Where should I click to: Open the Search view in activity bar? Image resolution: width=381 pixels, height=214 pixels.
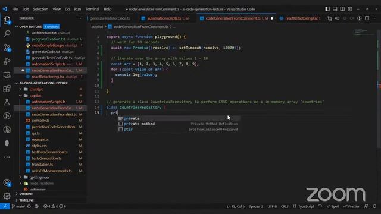(7, 33)
